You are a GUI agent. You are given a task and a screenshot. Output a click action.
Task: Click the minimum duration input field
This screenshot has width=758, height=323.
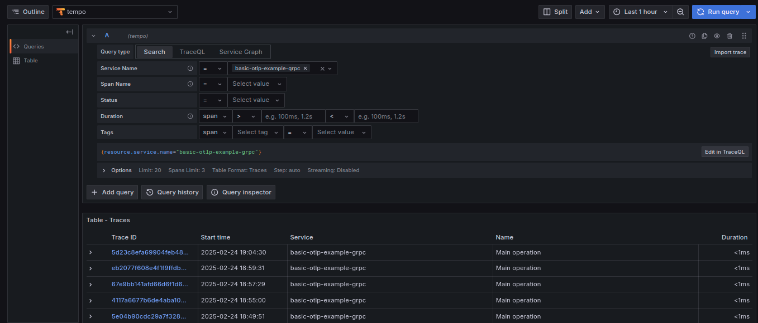tap(293, 116)
